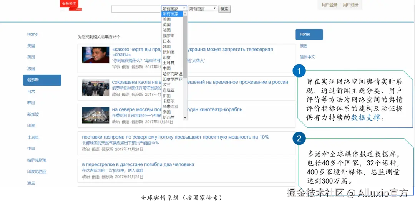Select 新加坡 in the left sidebar
The image size is (415, 205).
(33, 114)
